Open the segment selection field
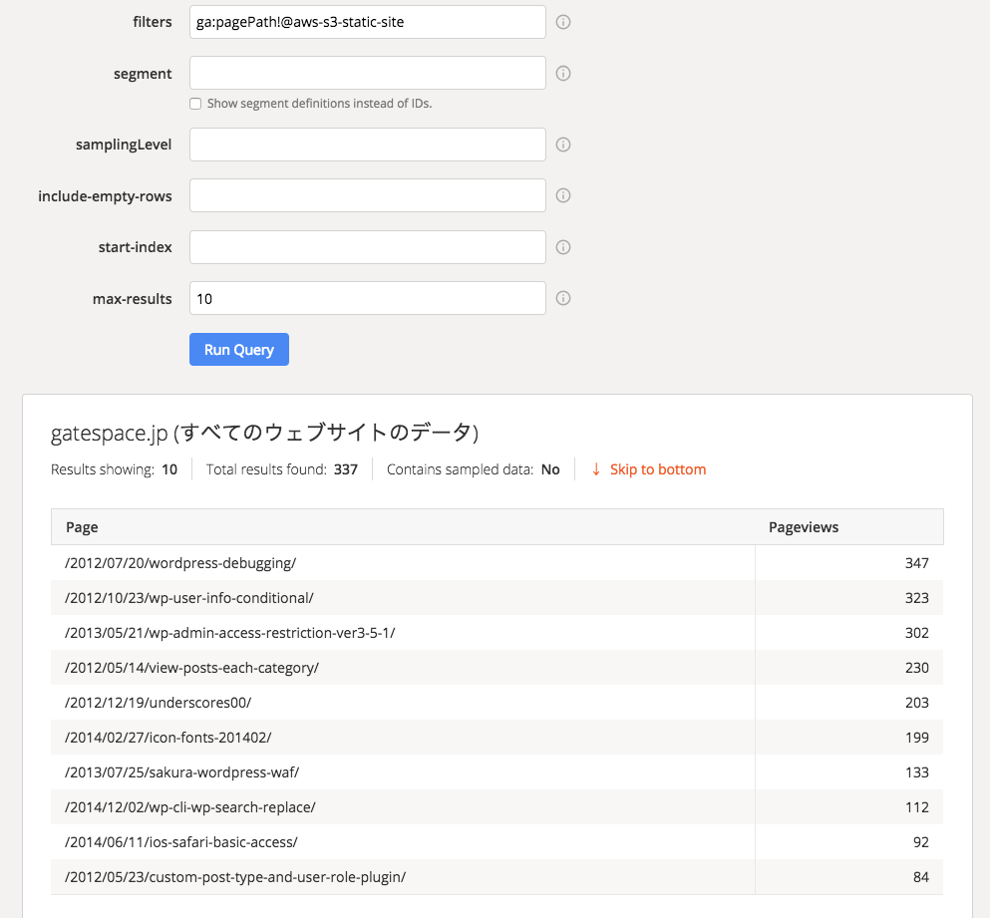This screenshot has height=918, width=990. [x=367, y=72]
